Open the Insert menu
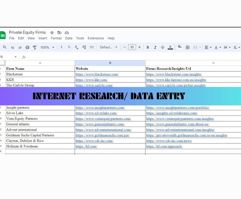Viewport: 241px width, 199px height. [x=43, y=38]
